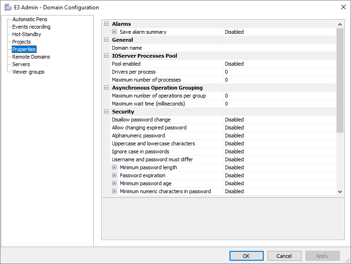
Task: Expand the Password expiration row
Action: point(114,175)
